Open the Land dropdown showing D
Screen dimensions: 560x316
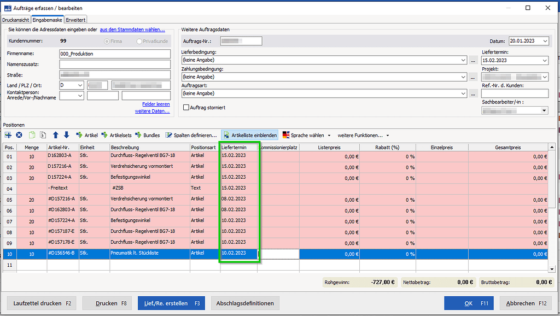coord(80,85)
